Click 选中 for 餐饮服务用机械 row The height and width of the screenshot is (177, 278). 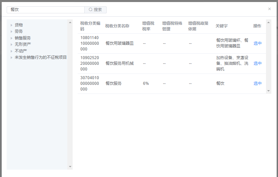pos(257,63)
